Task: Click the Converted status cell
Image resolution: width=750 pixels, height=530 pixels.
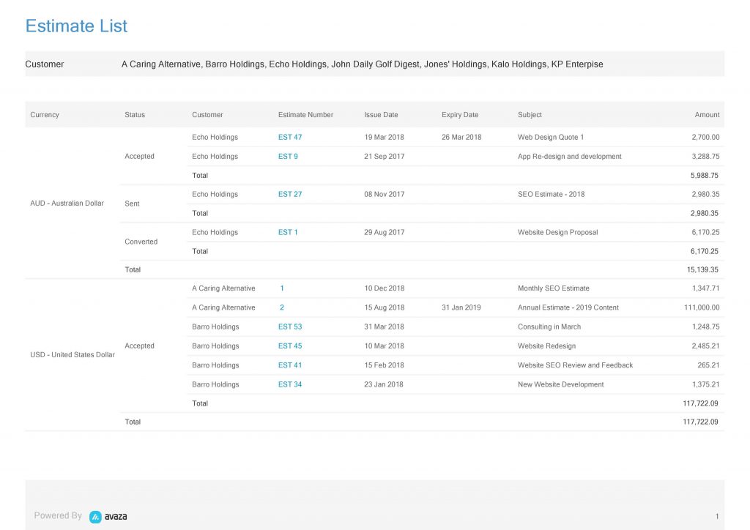Action: tap(141, 242)
